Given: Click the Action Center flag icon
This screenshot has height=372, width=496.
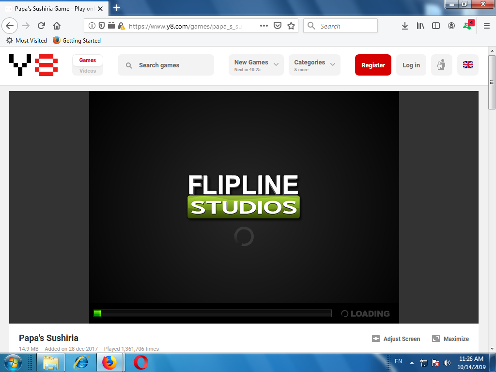Looking at the screenshot, I should tap(435, 362).
